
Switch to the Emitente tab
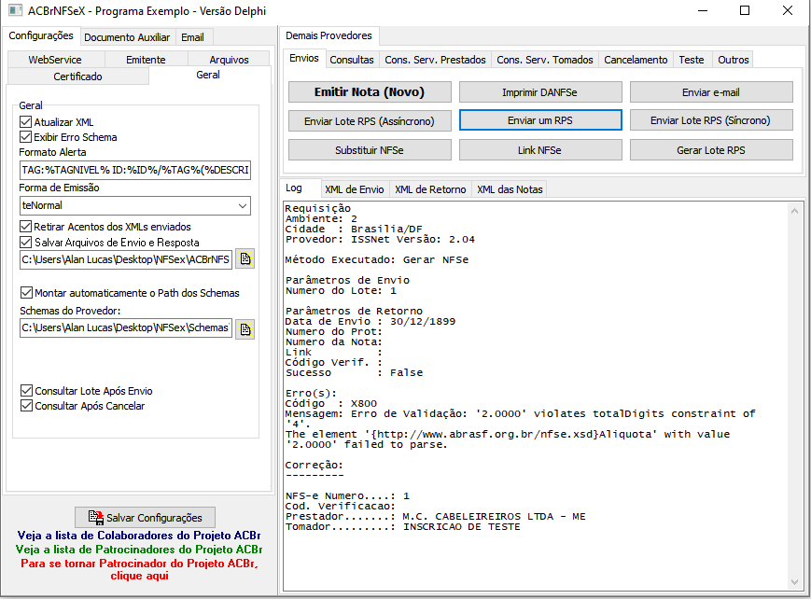[x=146, y=60]
